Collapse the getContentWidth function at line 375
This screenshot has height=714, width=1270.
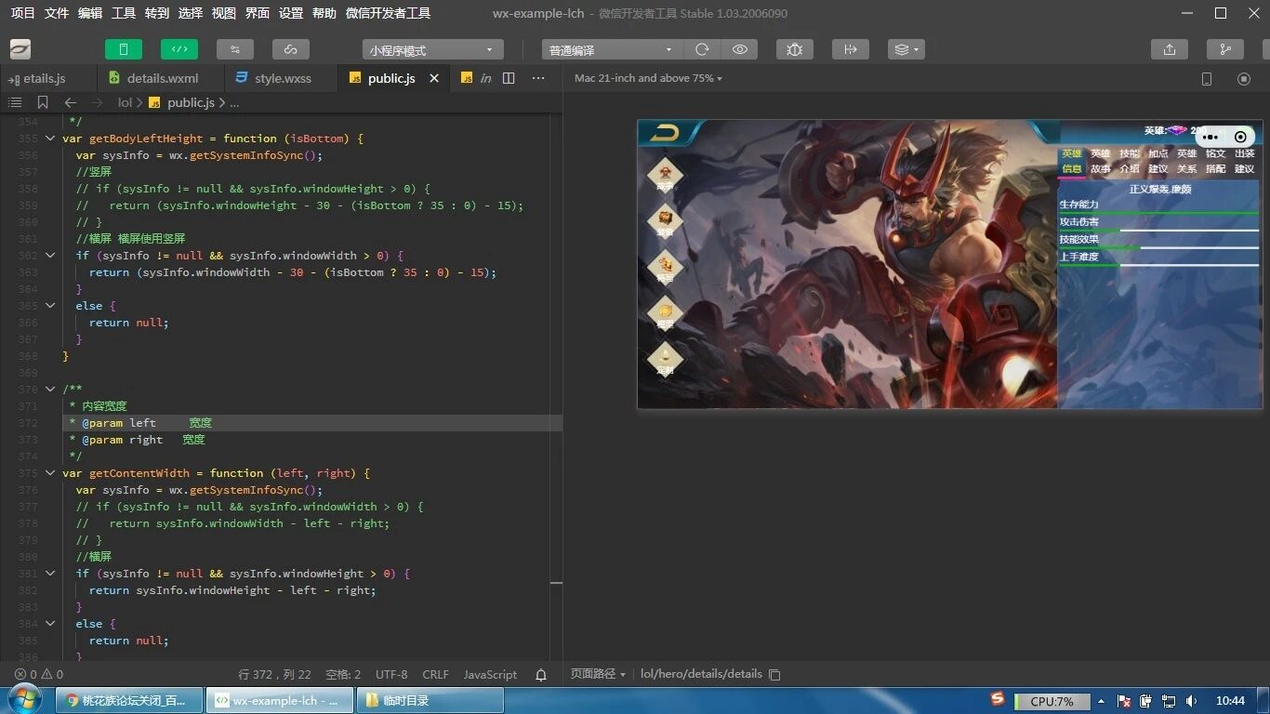coord(50,473)
